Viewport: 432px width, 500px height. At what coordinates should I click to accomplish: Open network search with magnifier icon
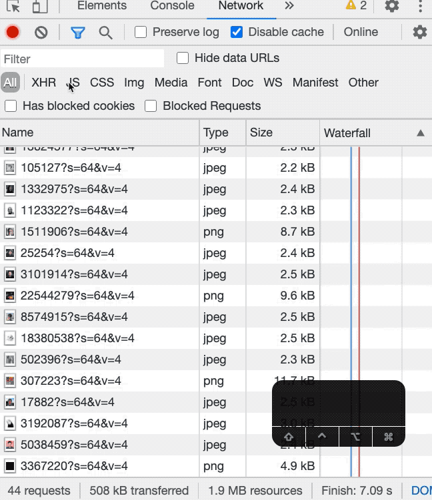pyautogui.click(x=105, y=33)
